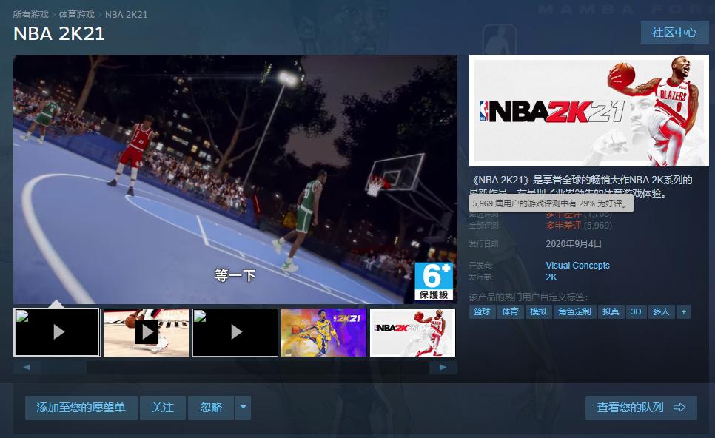Viewport: 715px width, 438px height.
Task: Play the first trailer video thumbnail
Action: (57, 332)
